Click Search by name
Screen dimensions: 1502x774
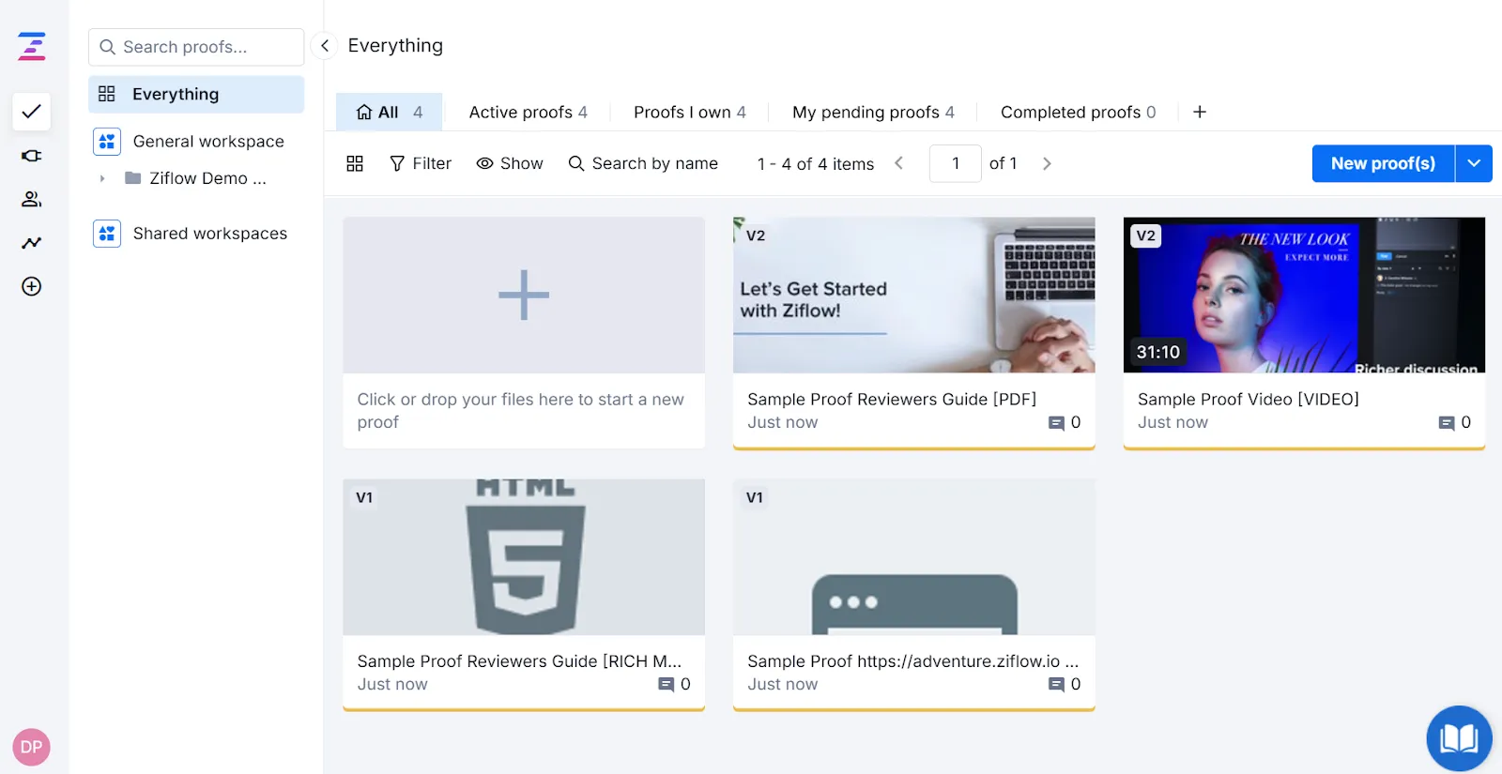tap(643, 163)
